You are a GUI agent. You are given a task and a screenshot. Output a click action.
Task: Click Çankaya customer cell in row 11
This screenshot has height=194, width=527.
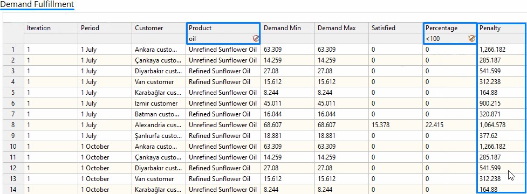[159, 157]
